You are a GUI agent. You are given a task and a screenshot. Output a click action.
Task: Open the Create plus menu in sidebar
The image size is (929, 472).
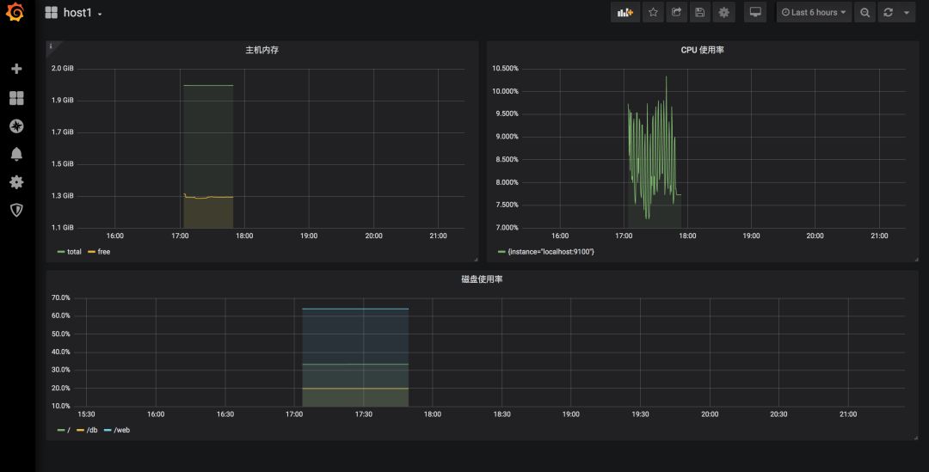click(16, 69)
